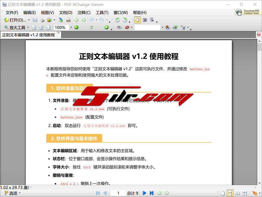Open the zoom percentage dropdown

coord(71,27)
